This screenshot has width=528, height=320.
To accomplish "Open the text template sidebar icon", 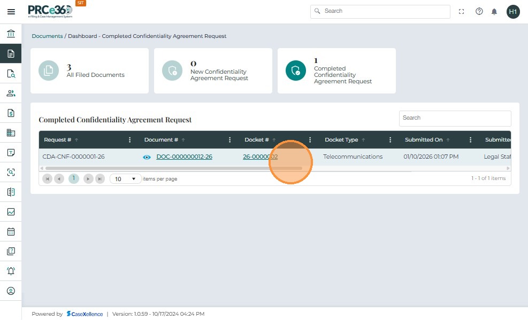I will click(11, 152).
